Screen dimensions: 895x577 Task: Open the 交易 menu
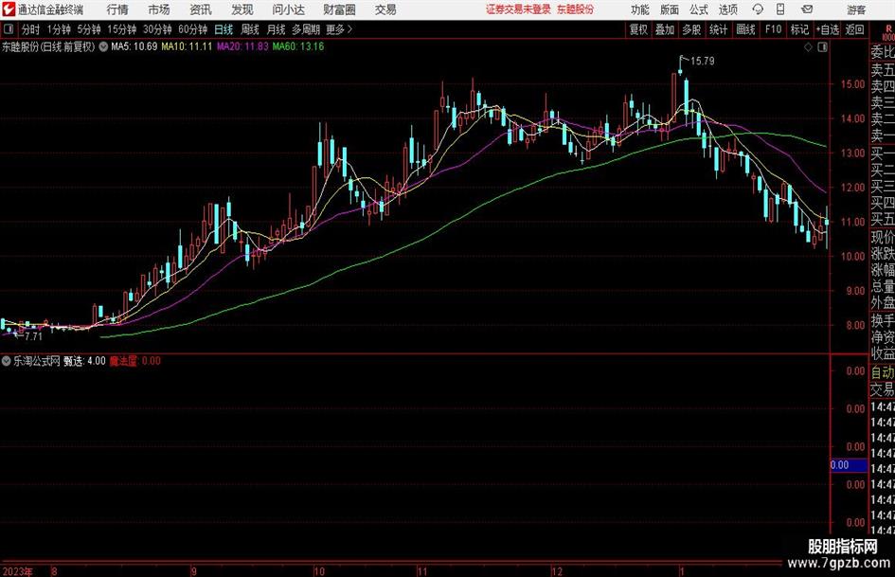pyautogui.click(x=385, y=9)
